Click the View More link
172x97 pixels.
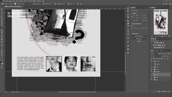139,41
